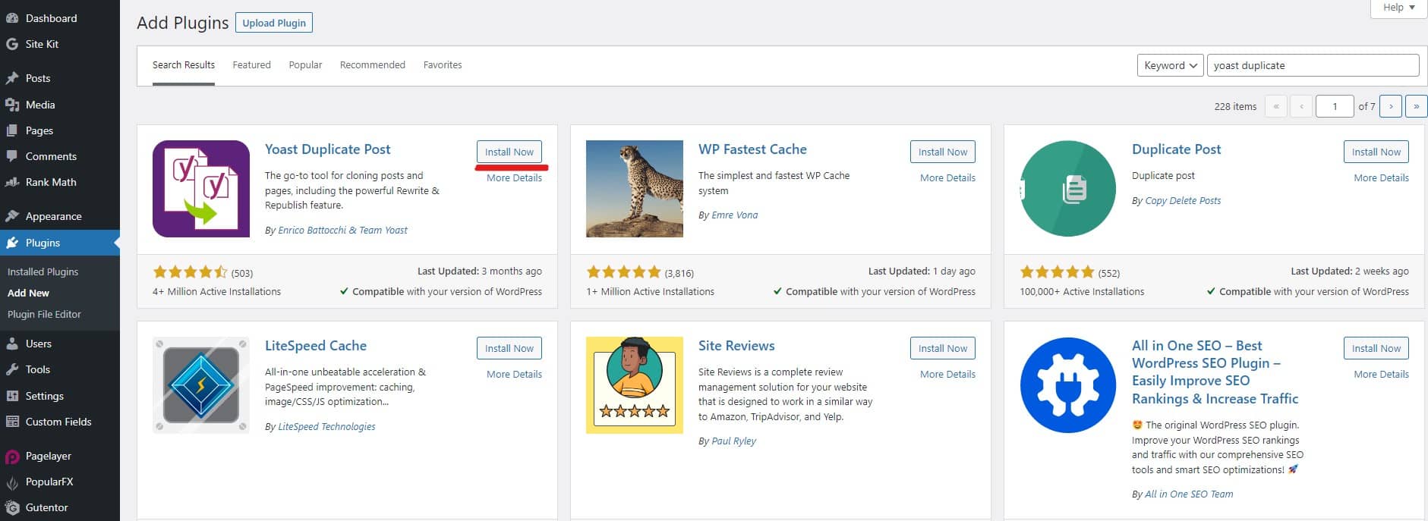Switch to the Recommended tab
Screen dimensions: 1428x521
pos(373,65)
